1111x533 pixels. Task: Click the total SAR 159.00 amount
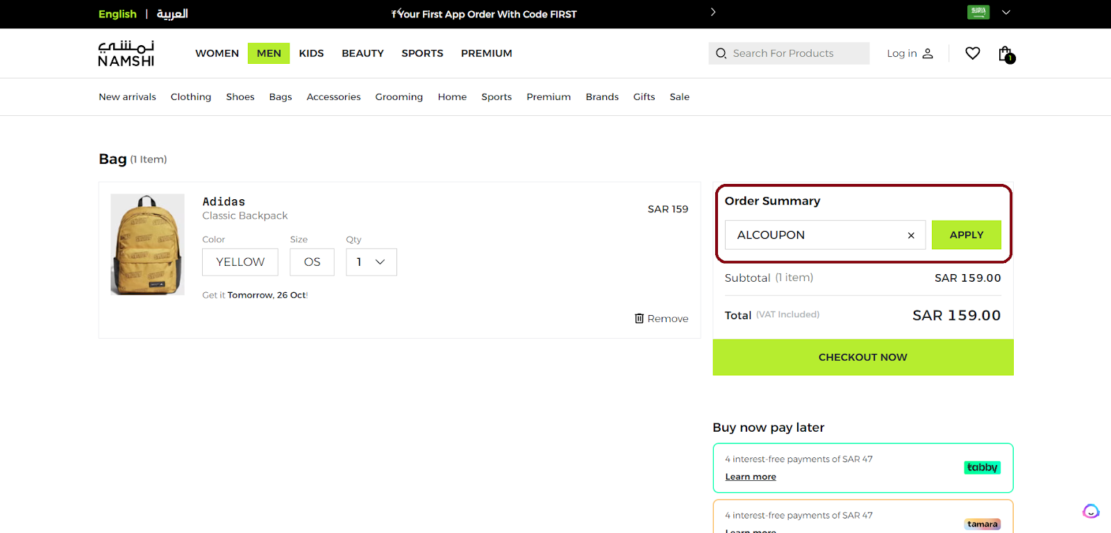[956, 316]
